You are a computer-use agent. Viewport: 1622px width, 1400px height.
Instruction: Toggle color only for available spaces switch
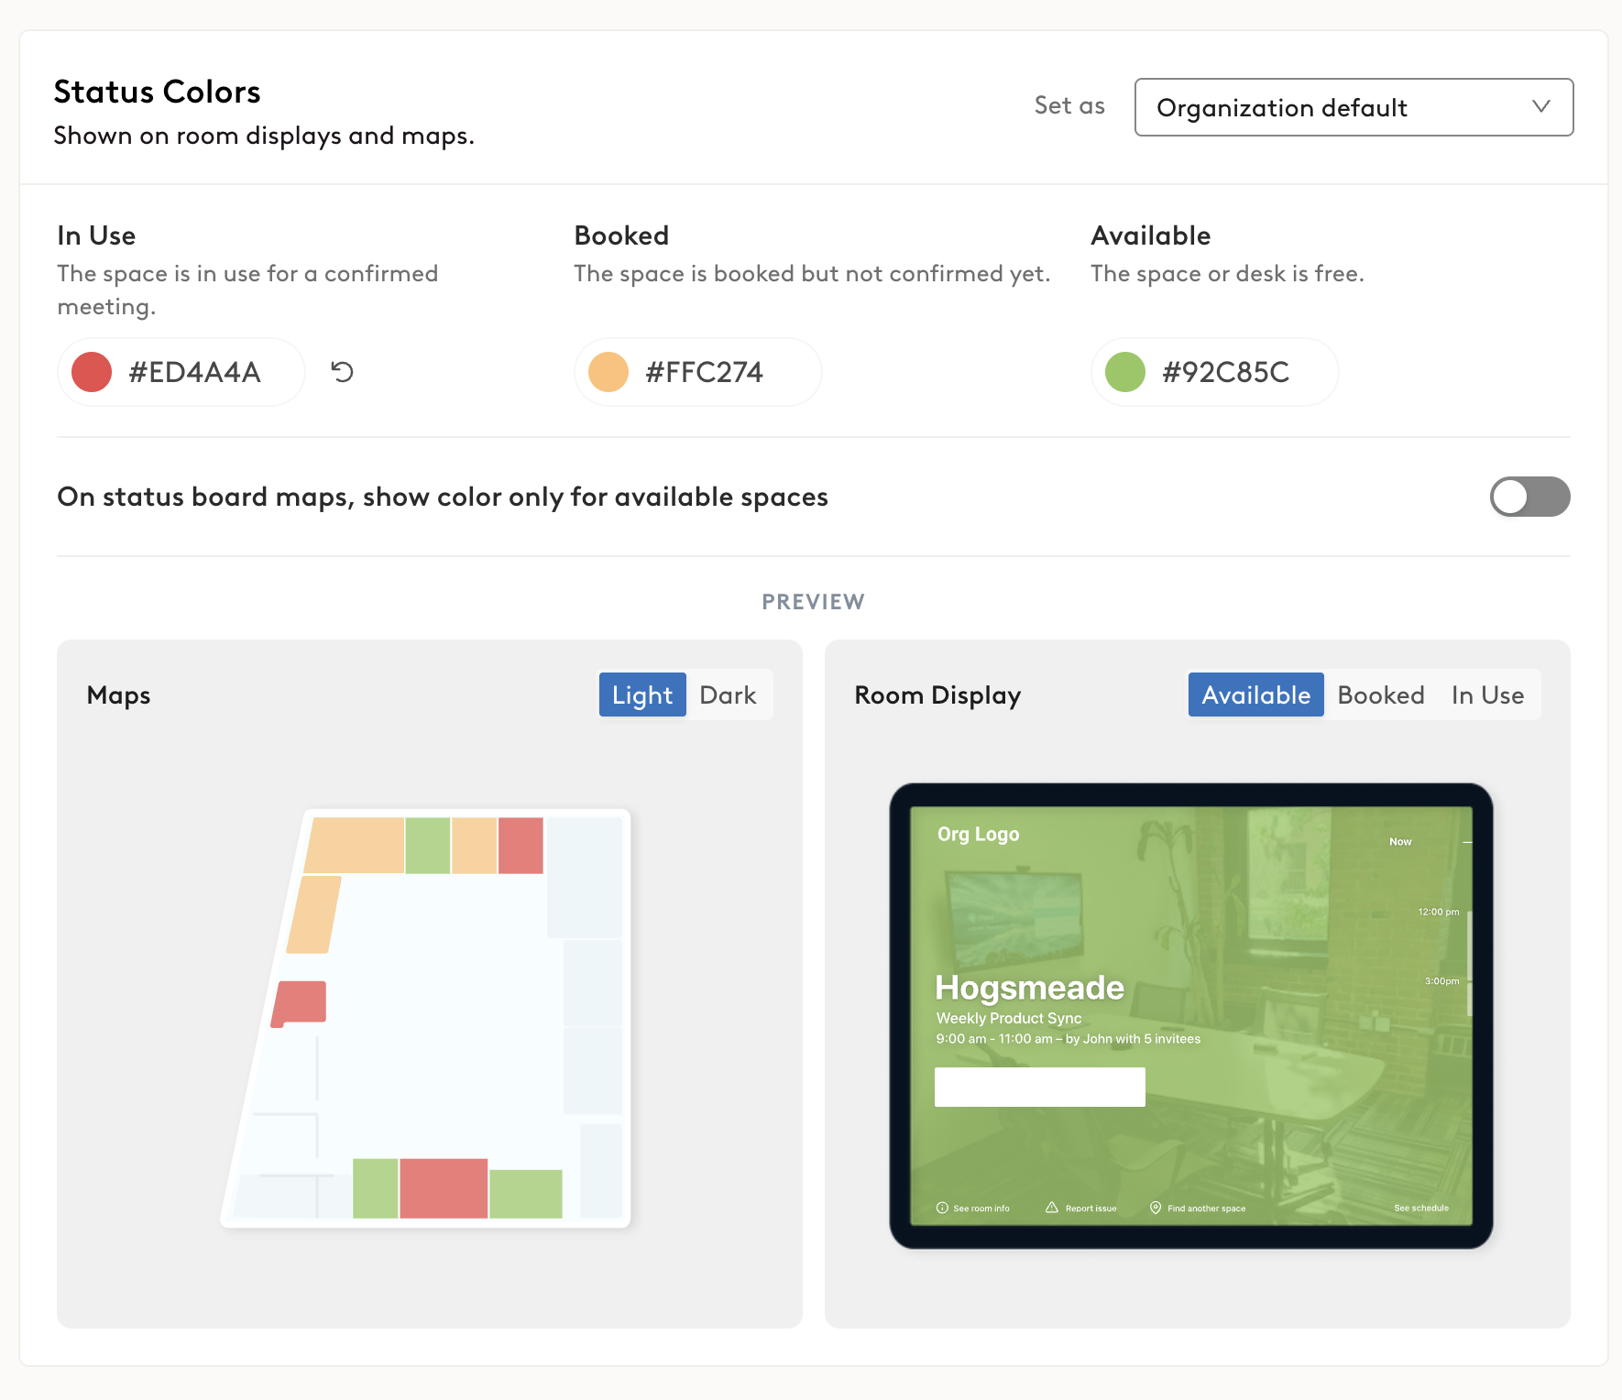(1529, 497)
